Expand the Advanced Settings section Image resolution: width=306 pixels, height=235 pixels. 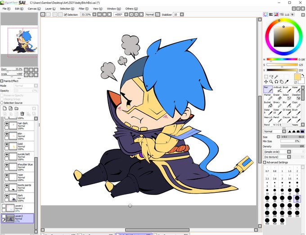click(x=265, y=162)
